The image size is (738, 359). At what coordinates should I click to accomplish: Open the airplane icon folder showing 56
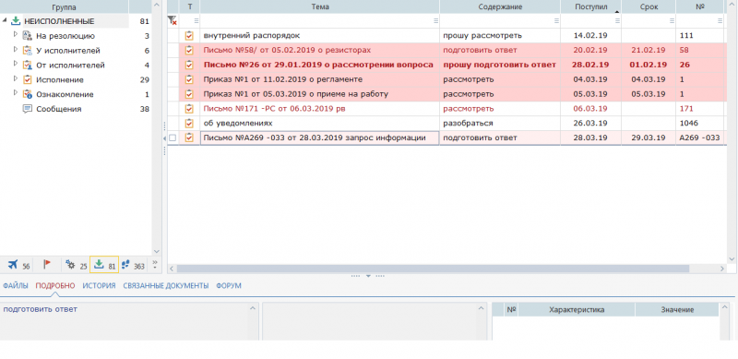[x=18, y=265]
